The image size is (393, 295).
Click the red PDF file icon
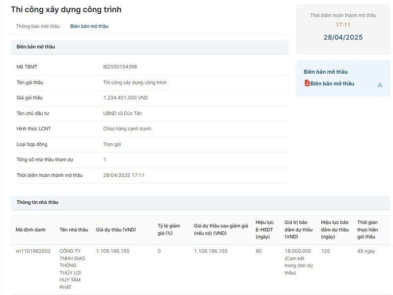point(307,83)
